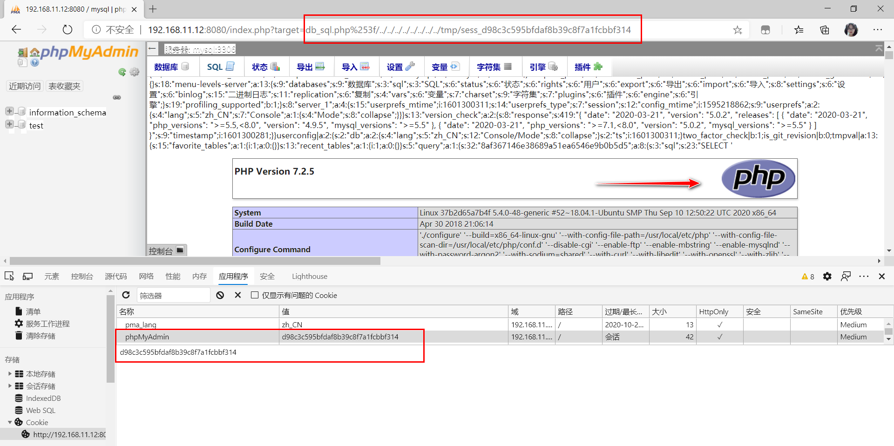
Task: Click the user profile avatar
Action: coord(851,30)
